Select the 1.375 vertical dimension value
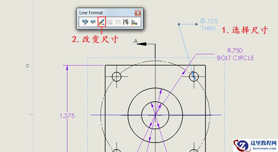278x152 pixels. click(x=67, y=116)
